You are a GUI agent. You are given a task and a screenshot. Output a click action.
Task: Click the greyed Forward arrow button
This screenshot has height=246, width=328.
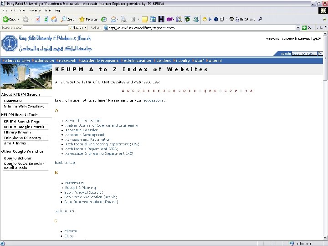pos(26,20)
